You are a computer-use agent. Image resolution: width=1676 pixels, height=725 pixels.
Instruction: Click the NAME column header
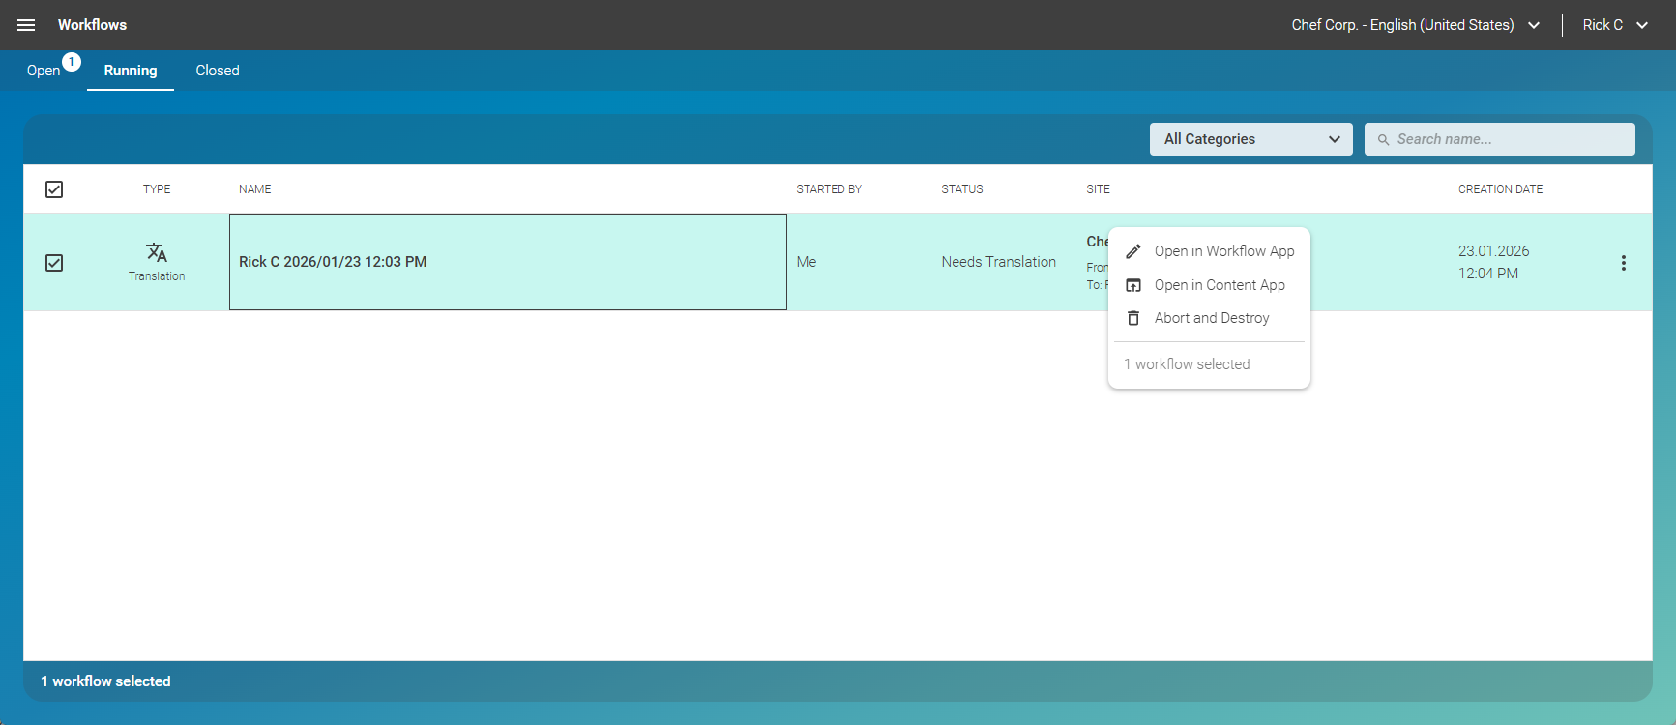tap(255, 189)
